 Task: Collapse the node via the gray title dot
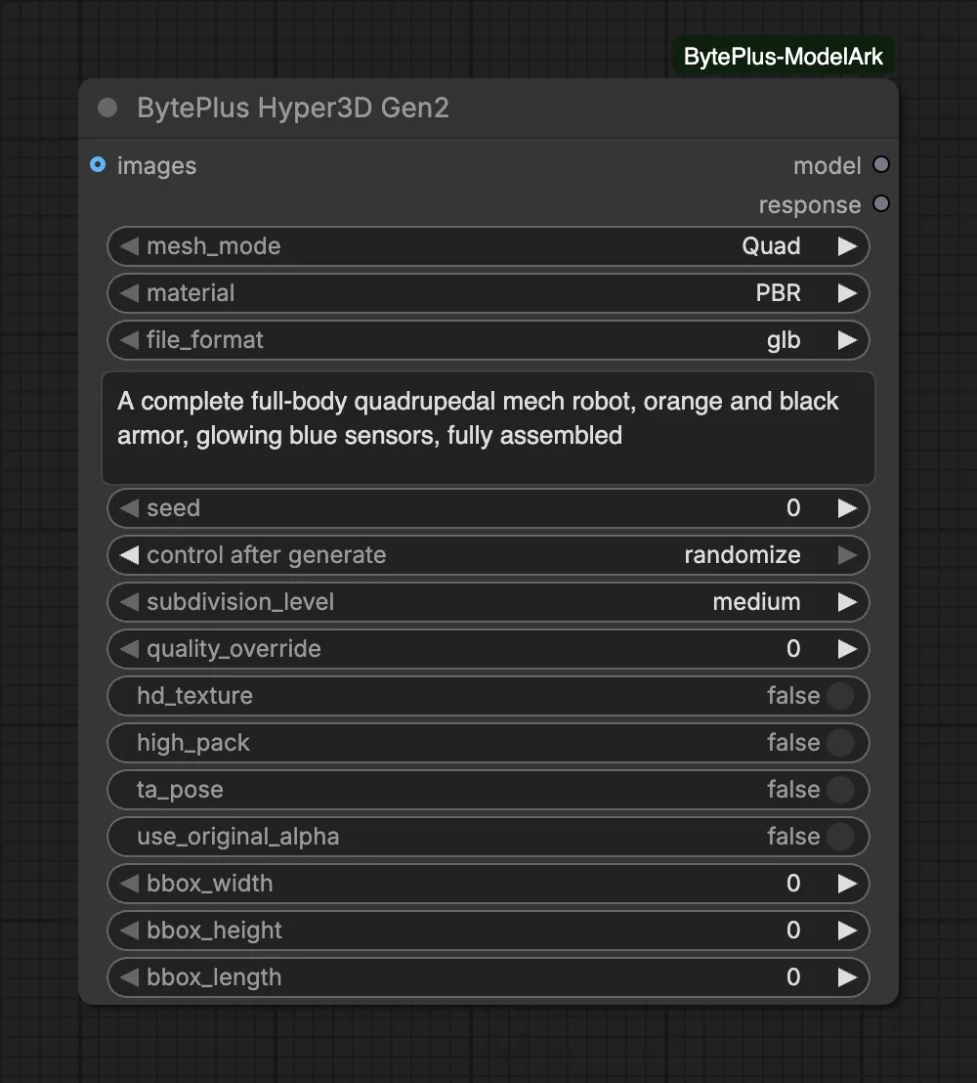pyautogui.click(x=107, y=108)
